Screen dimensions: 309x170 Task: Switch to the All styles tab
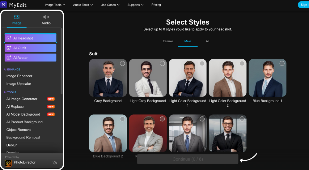pyautogui.click(x=208, y=41)
